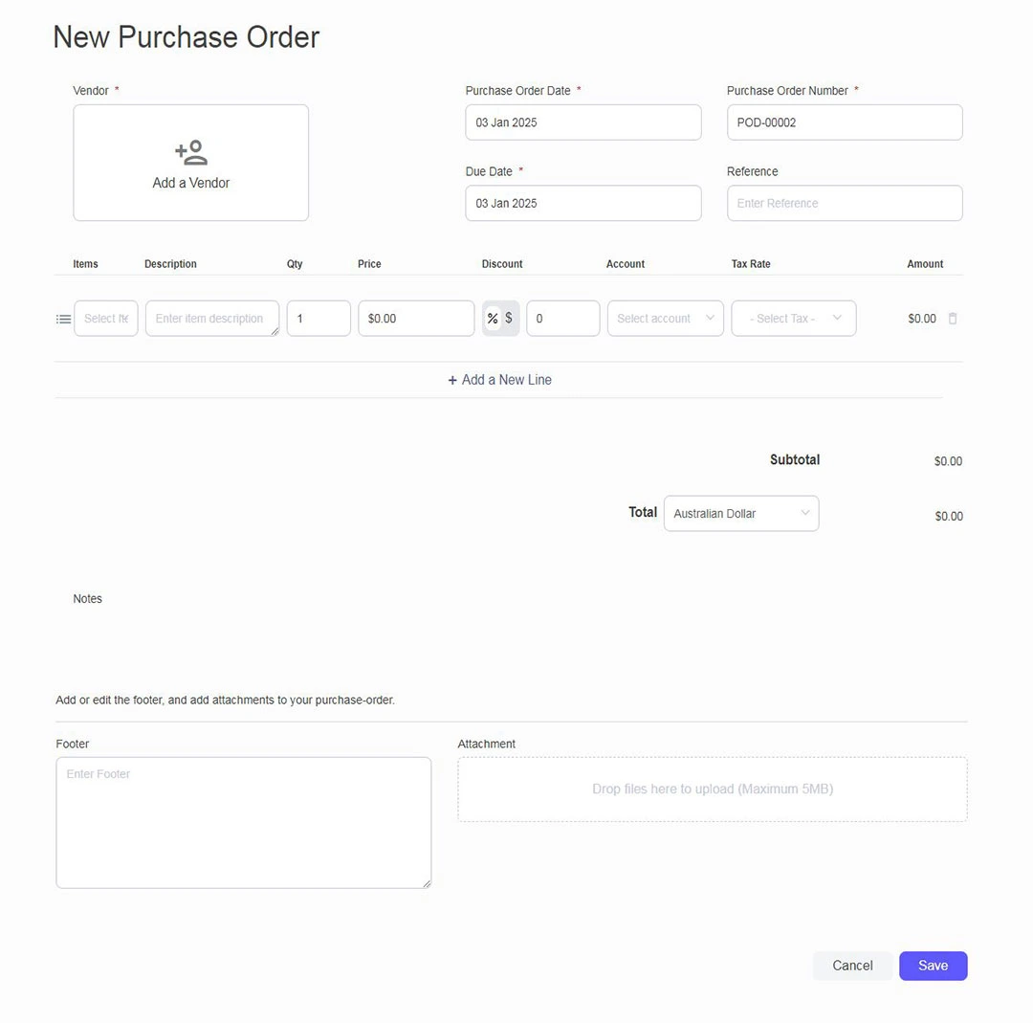The width and height of the screenshot is (1033, 1023).
Task: Delete the line item with trash icon
Action: coord(953,319)
